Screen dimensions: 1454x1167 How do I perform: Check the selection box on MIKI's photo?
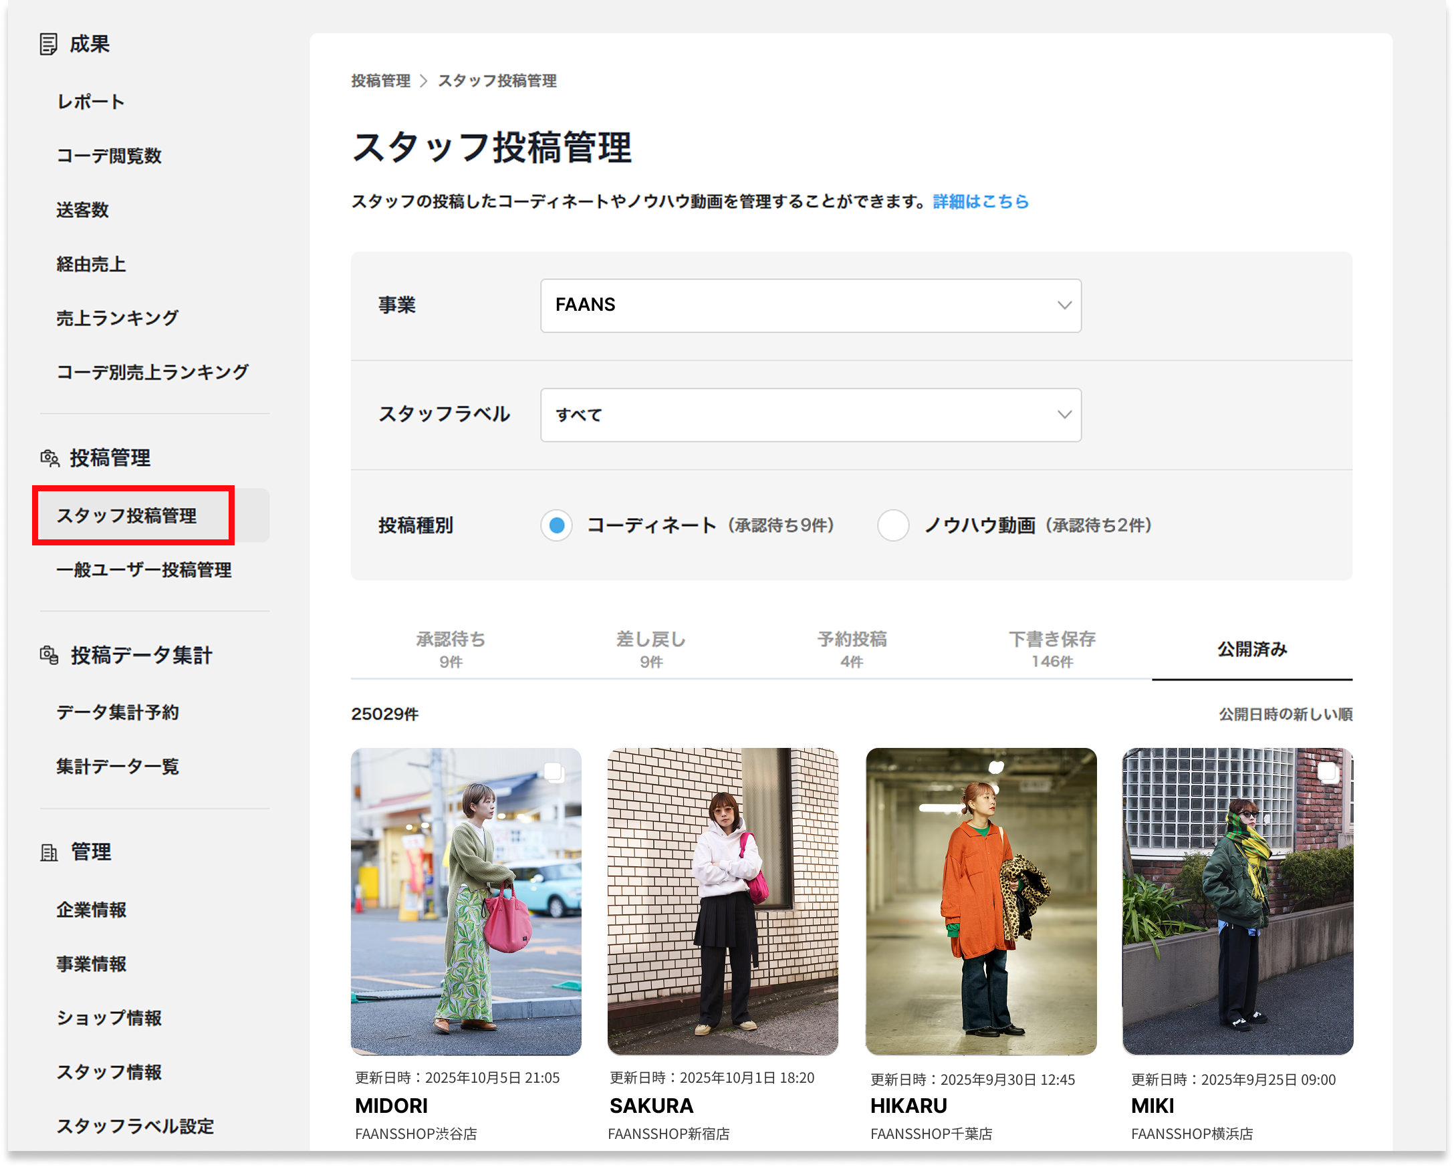tap(1327, 773)
